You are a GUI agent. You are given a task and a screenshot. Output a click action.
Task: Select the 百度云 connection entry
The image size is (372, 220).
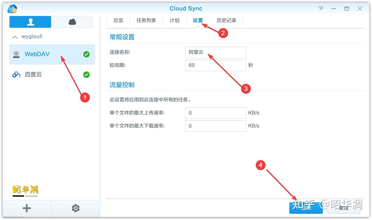tap(52, 74)
